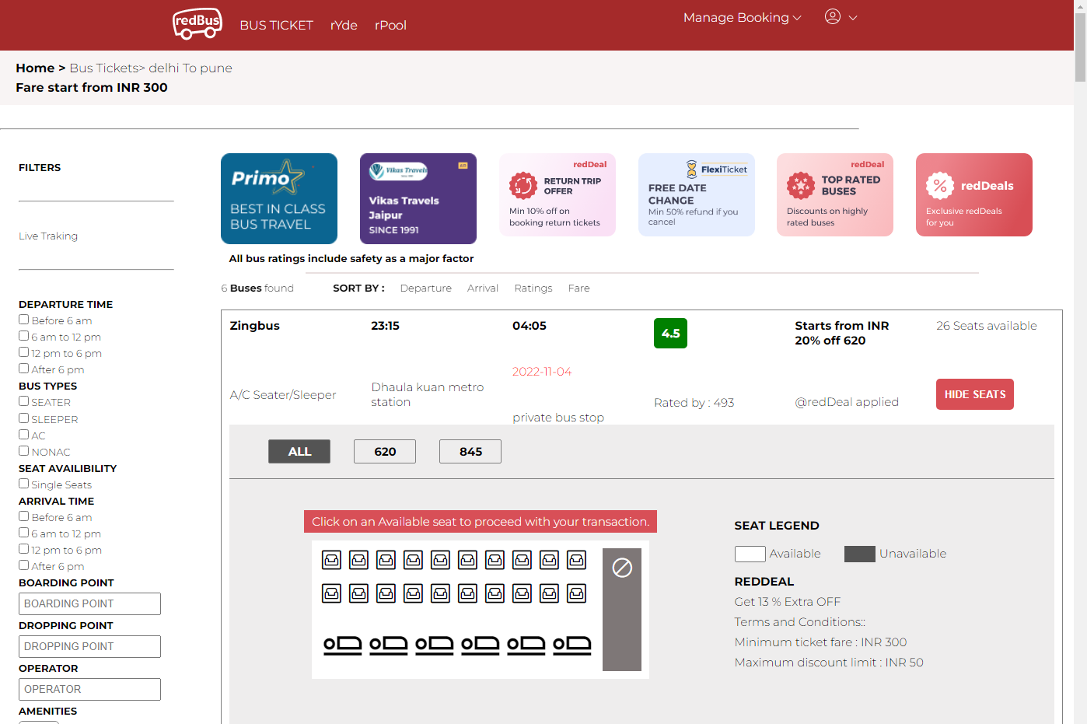Toggle the Single Seats availability checkbox

point(24,484)
